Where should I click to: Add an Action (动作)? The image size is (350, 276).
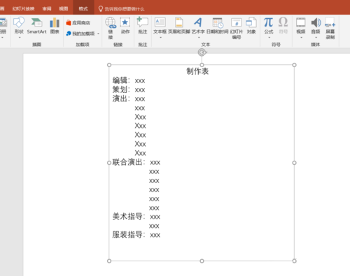[x=125, y=25]
